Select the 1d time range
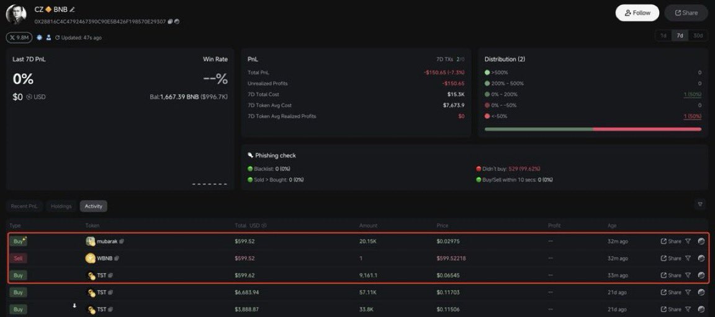The width and height of the screenshot is (715, 317). 663,36
